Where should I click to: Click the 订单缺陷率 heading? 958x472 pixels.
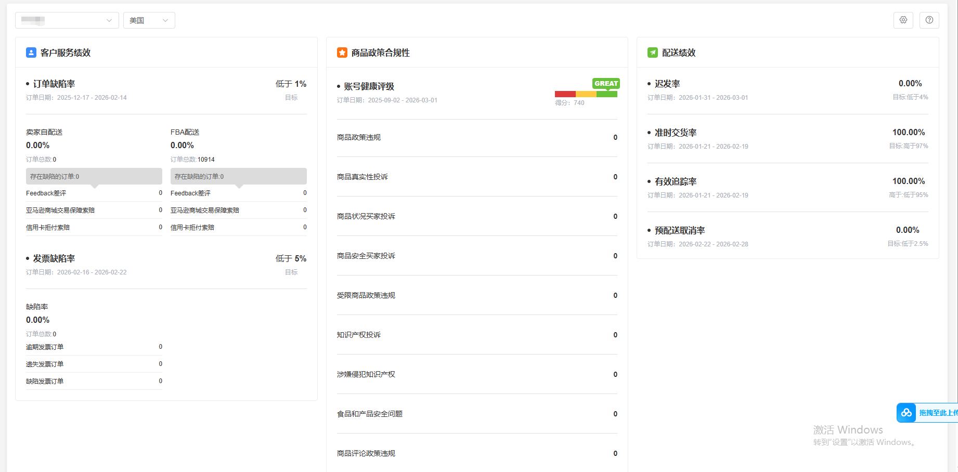(x=54, y=84)
